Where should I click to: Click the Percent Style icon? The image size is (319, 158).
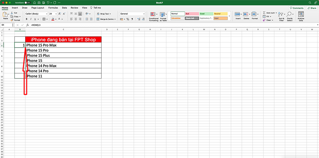click(x=128, y=19)
